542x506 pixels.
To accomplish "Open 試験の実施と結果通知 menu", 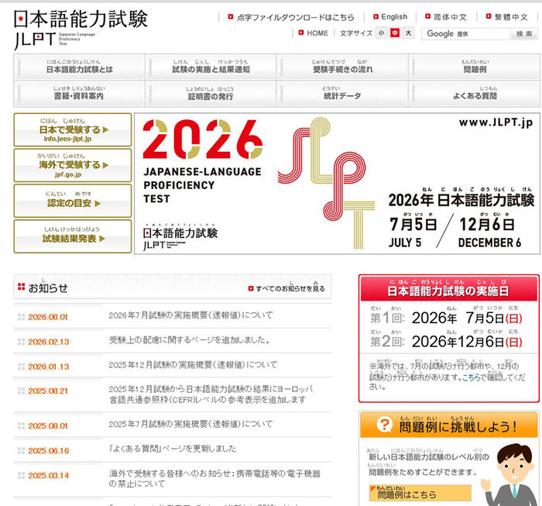I will click(x=211, y=67).
